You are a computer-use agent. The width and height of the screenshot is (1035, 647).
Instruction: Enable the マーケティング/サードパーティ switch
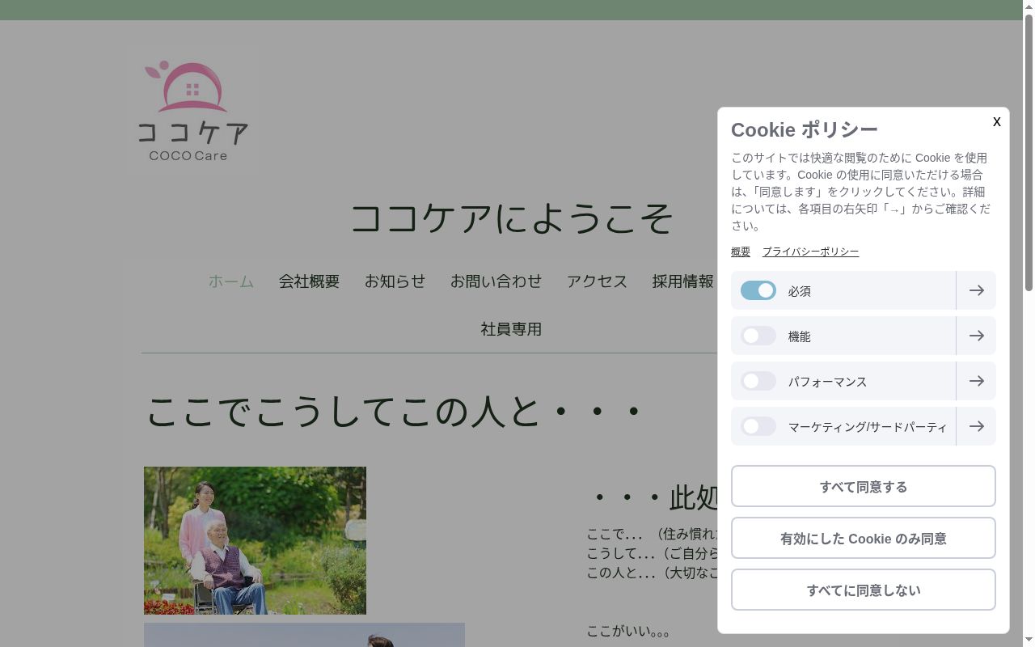click(758, 426)
